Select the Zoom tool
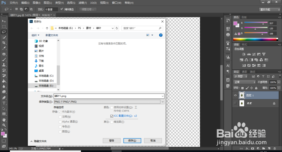Viewport: 282px width, 152px height. [4, 125]
